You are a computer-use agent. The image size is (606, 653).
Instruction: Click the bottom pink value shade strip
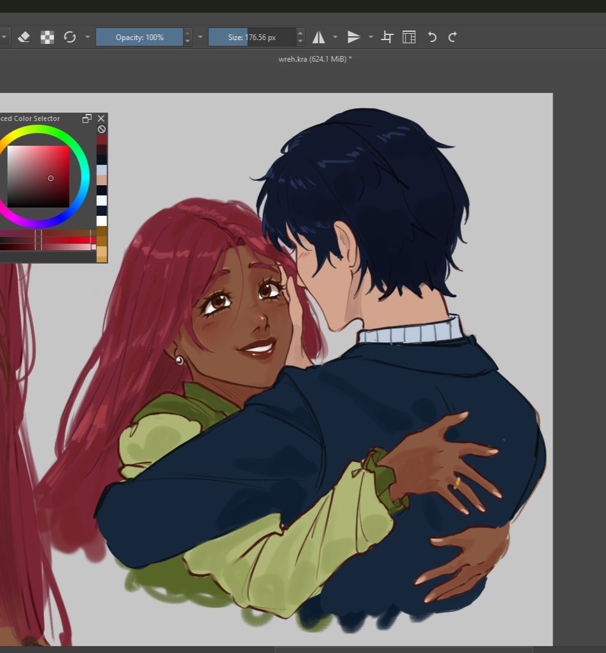point(47,248)
